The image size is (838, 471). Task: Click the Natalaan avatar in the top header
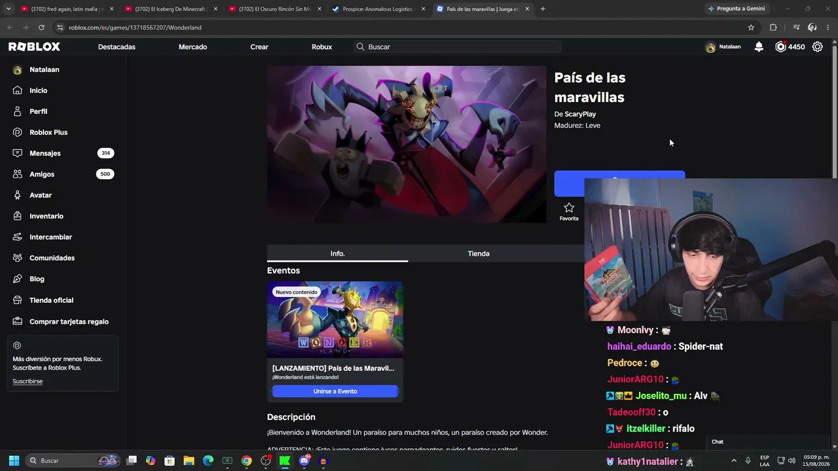click(x=710, y=47)
